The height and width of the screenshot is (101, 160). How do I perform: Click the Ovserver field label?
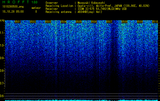[x=52, y=3]
